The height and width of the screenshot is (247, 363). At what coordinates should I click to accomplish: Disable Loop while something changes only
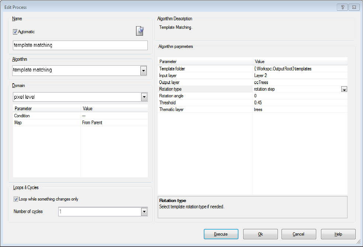[x=16, y=199]
